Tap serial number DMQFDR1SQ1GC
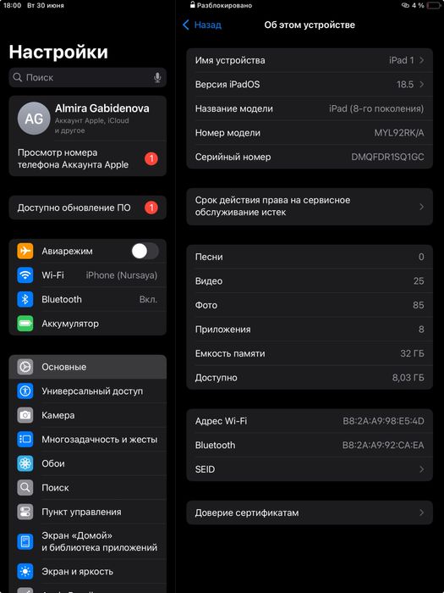The height and width of the screenshot is (593, 444). coord(387,157)
